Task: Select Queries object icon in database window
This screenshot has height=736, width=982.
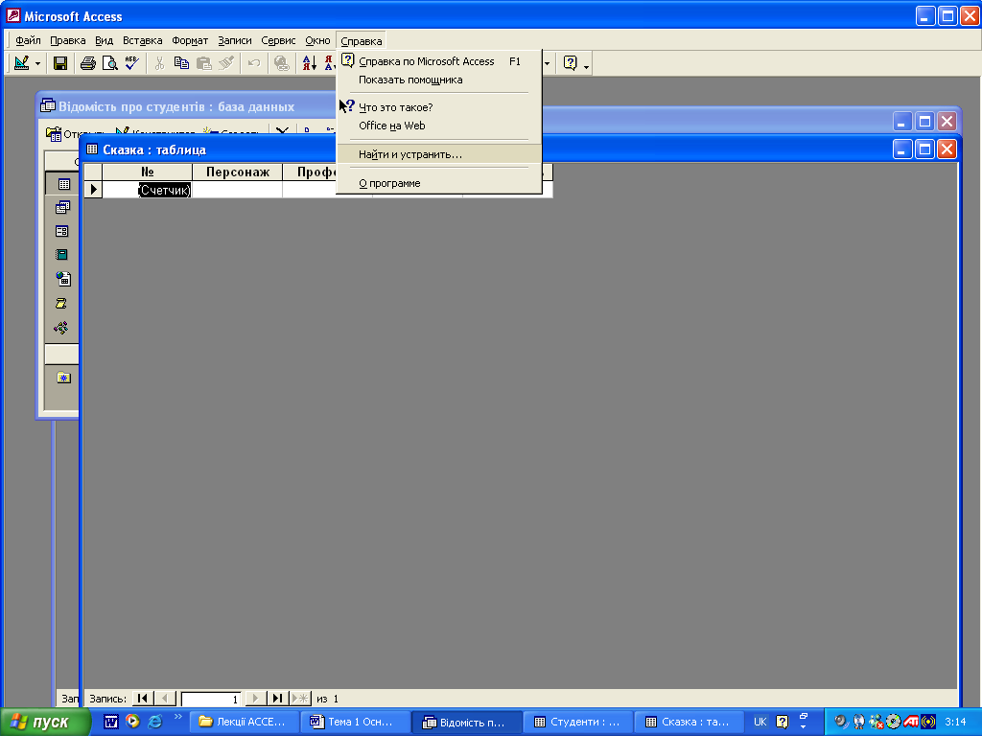Action: tap(62, 207)
